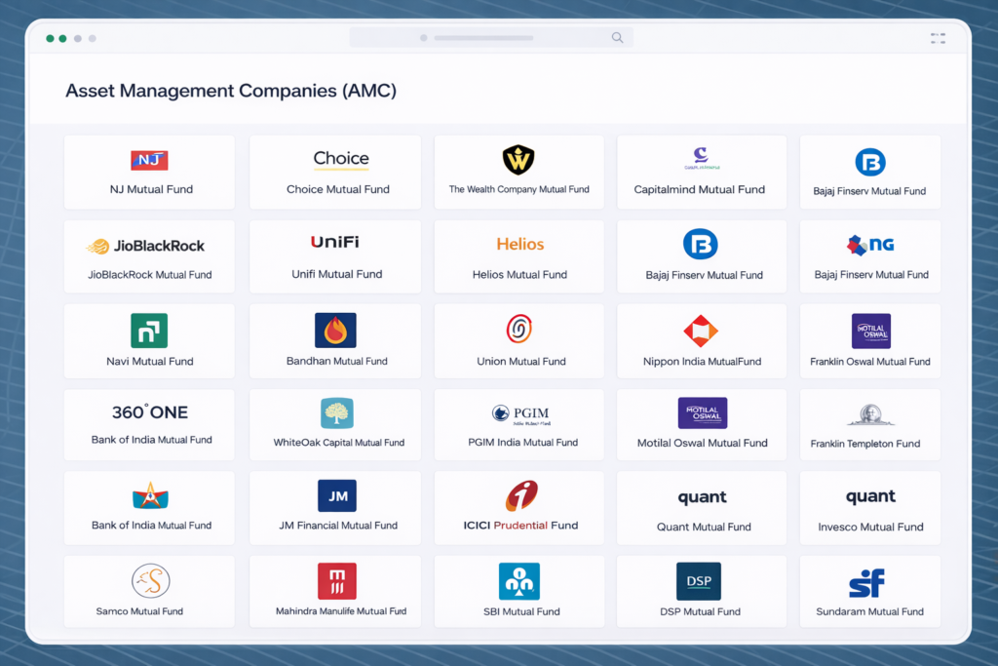
Task: Click the JM Financial logo
Action: pyautogui.click(x=337, y=496)
